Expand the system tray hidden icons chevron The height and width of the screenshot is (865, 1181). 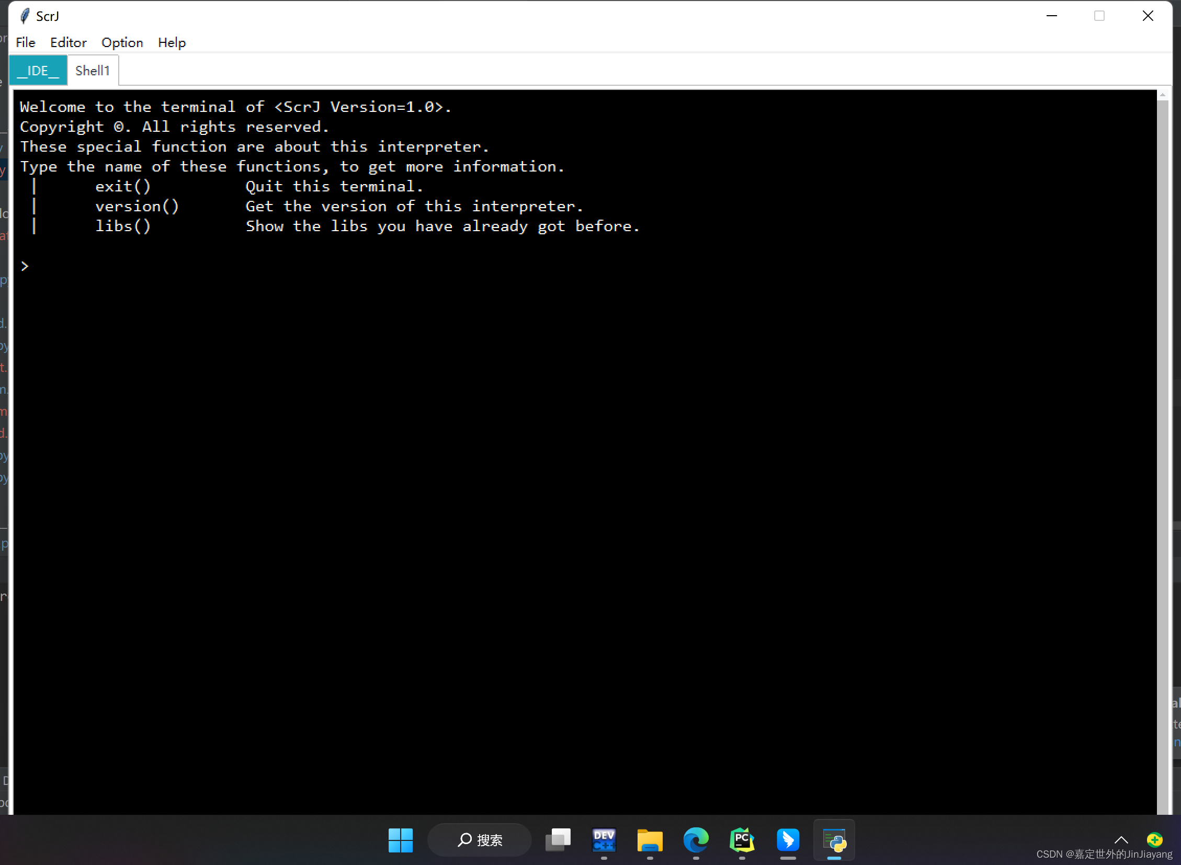tap(1121, 840)
